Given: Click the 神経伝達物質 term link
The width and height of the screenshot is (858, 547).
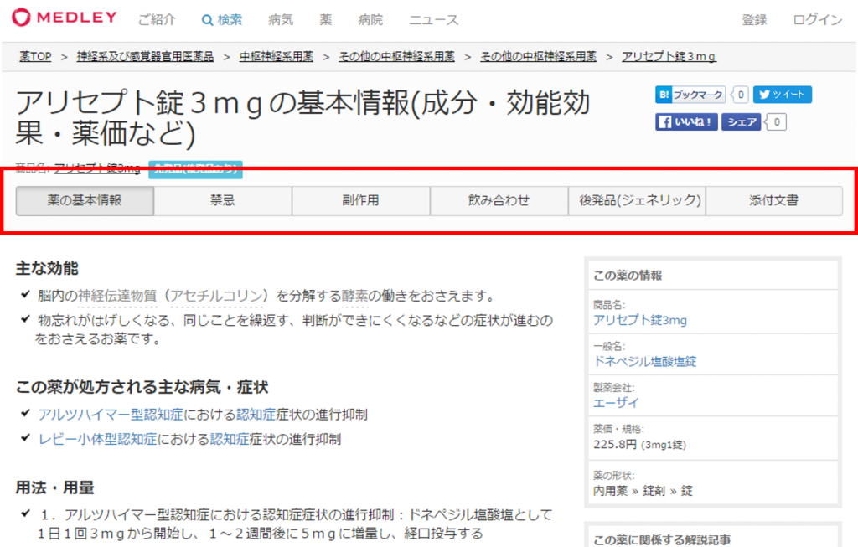Looking at the screenshot, I should click(117, 296).
